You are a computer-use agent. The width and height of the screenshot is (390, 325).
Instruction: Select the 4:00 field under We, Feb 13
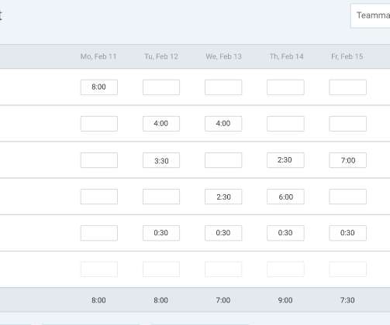click(223, 124)
